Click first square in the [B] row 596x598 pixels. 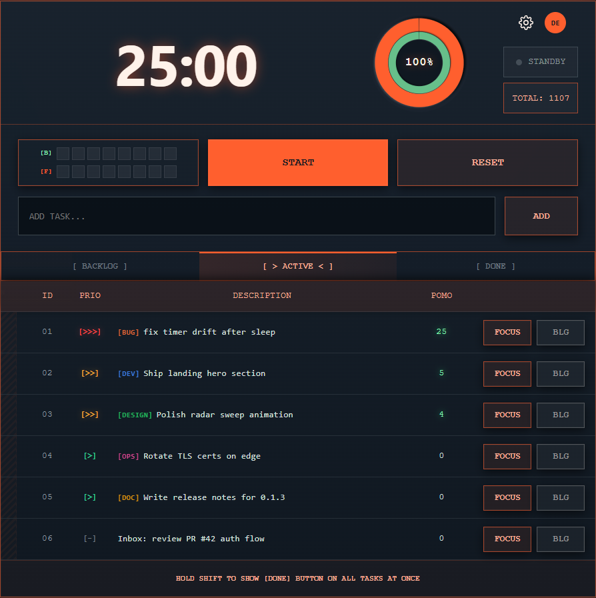[63, 153]
